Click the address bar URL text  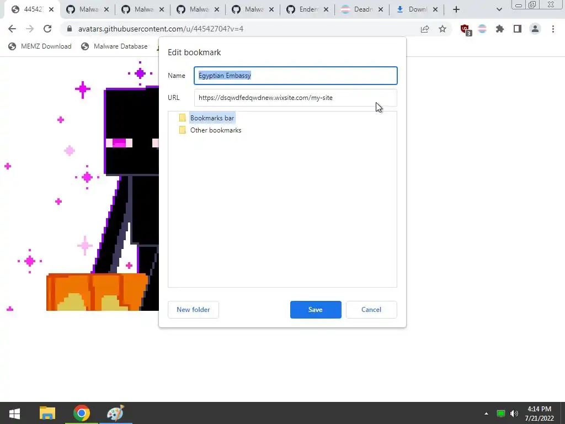click(x=161, y=29)
